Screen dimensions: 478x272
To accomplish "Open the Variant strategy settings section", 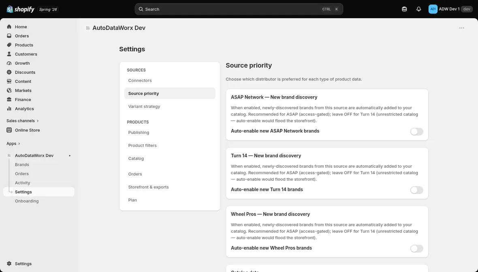I will 170,106.
